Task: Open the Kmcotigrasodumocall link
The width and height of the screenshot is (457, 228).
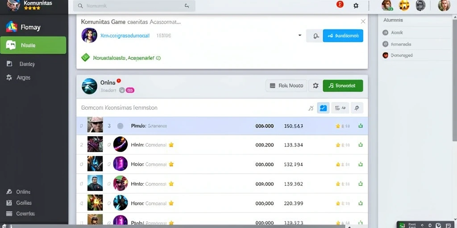Action: coord(125,36)
